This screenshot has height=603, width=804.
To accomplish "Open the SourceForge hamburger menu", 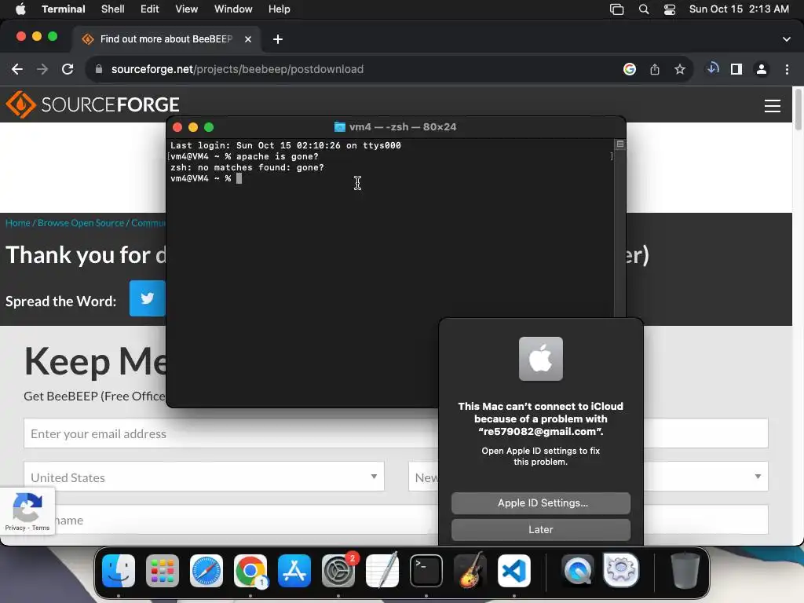I will (773, 106).
